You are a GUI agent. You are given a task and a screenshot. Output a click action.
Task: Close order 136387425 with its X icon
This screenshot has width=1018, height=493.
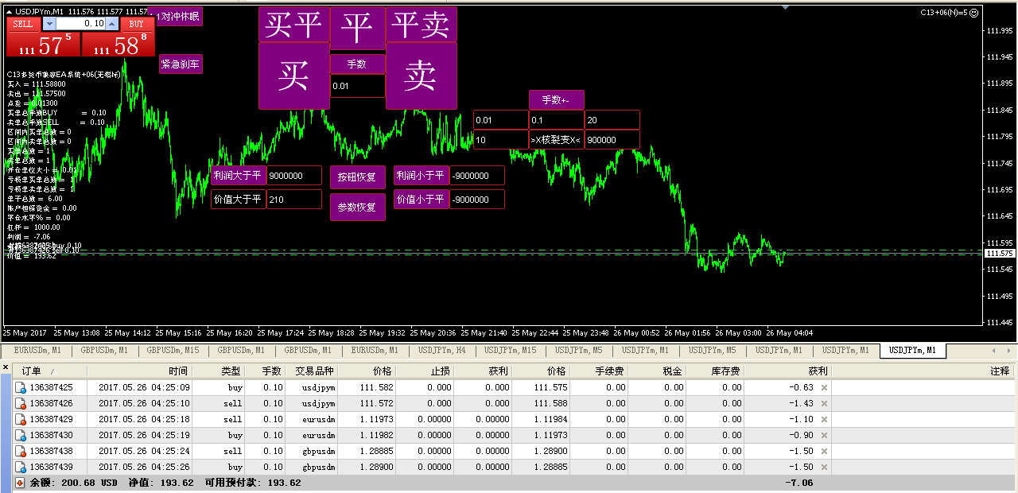click(x=824, y=387)
